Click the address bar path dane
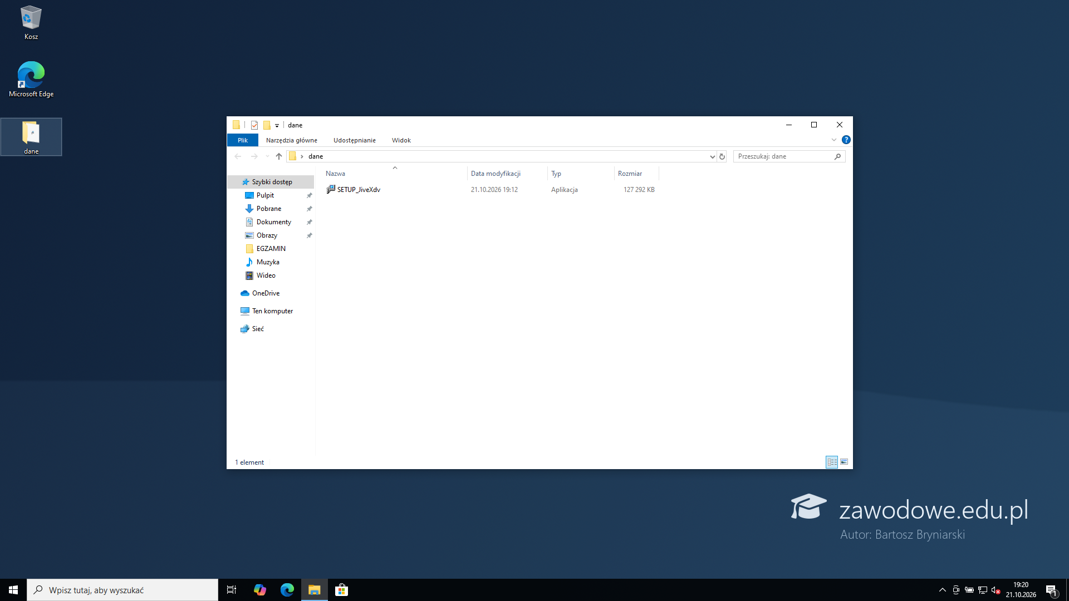Screen dimensions: 1069x601 pyautogui.click(x=316, y=156)
